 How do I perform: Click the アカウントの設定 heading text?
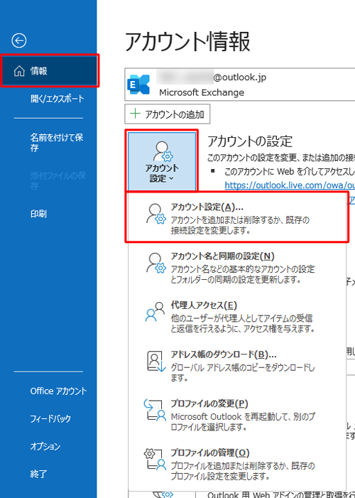click(x=250, y=141)
